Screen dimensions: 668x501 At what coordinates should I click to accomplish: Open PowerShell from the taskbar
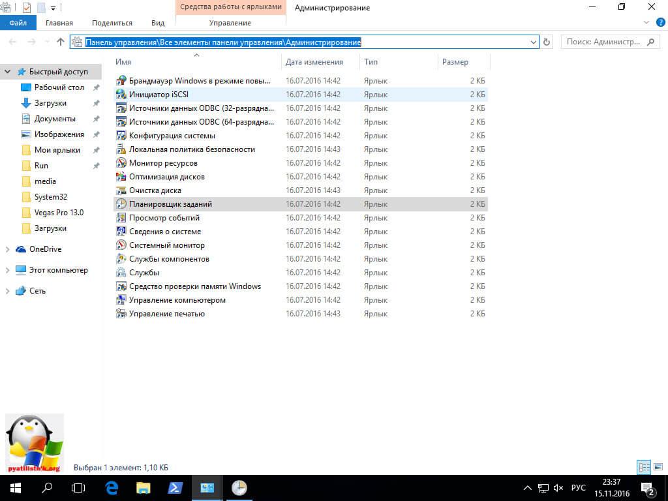[x=175, y=488]
